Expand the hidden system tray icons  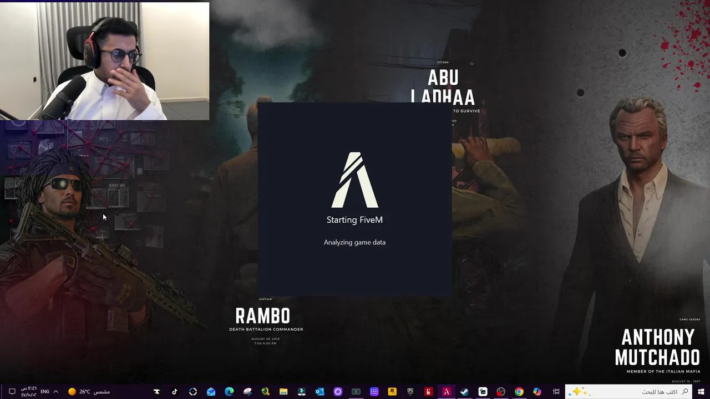pyautogui.click(x=55, y=391)
